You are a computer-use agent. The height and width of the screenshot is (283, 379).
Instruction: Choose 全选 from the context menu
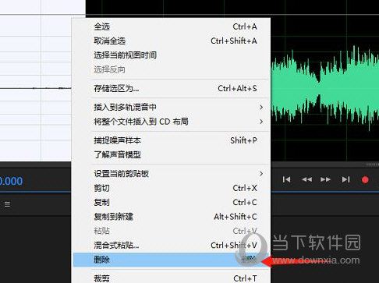[x=172, y=27]
